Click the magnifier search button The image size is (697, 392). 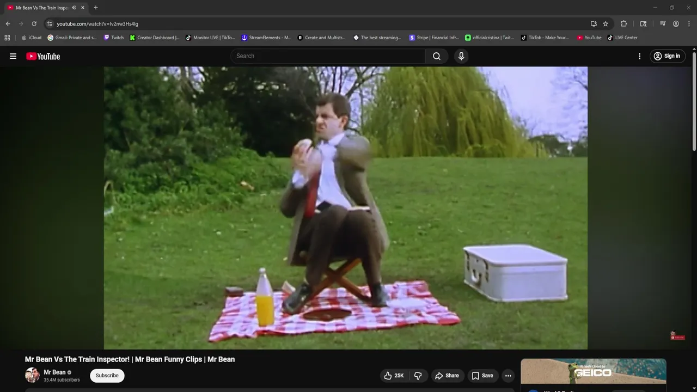pyautogui.click(x=437, y=56)
